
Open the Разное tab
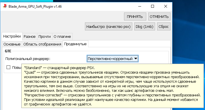pyautogui.click(x=30, y=36)
